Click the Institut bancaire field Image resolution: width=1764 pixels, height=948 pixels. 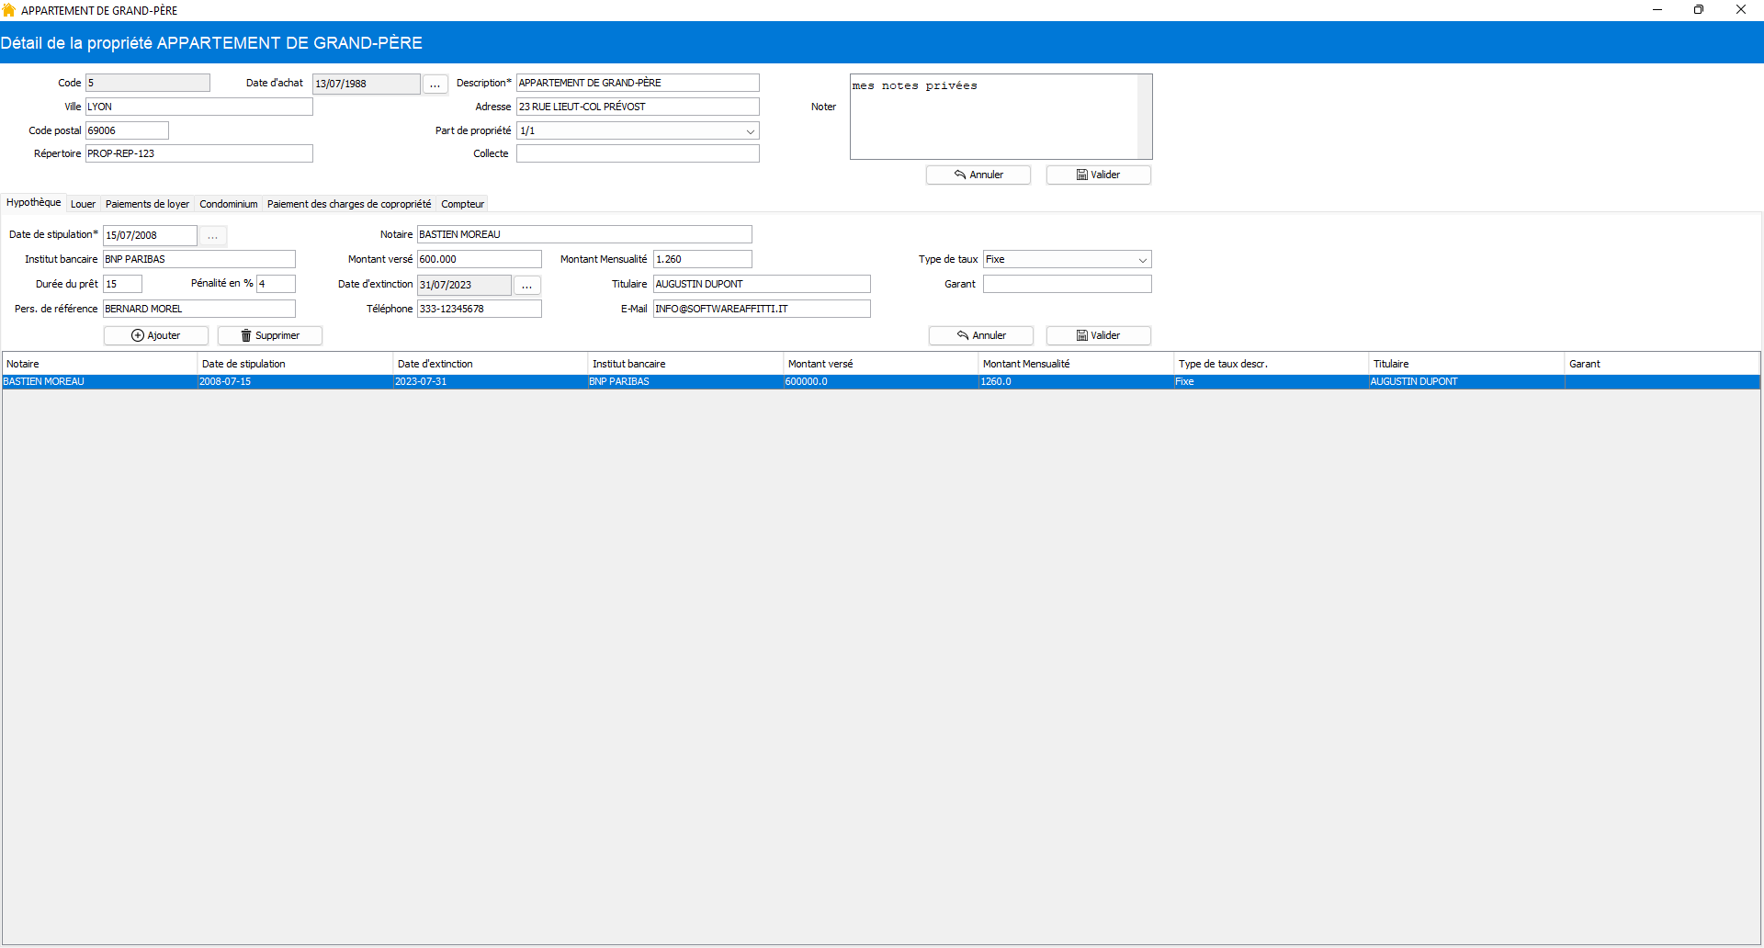(x=199, y=259)
